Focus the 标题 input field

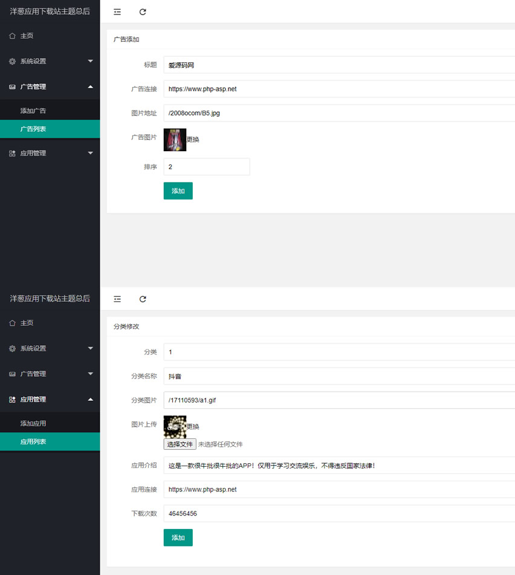coord(338,65)
